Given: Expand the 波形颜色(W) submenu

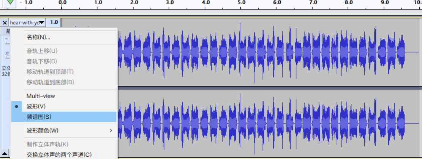Looking at the screenshot, I should 64,131.
